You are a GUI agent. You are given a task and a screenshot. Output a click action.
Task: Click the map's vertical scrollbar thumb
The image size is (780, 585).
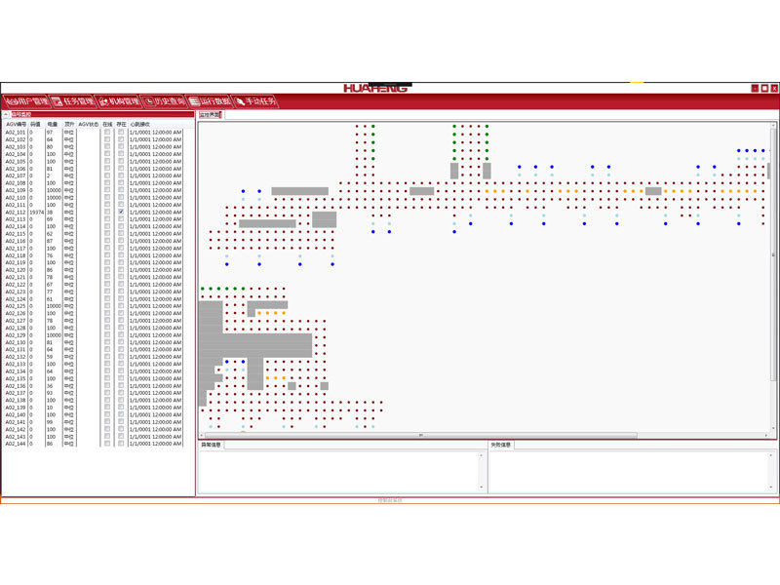[769, 170]
